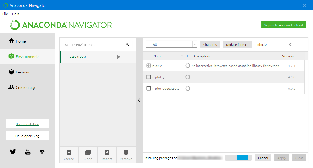Viewport: 313px width, 168px height.
Task: Click the plotly package name
Action: [x=157, y=66]
